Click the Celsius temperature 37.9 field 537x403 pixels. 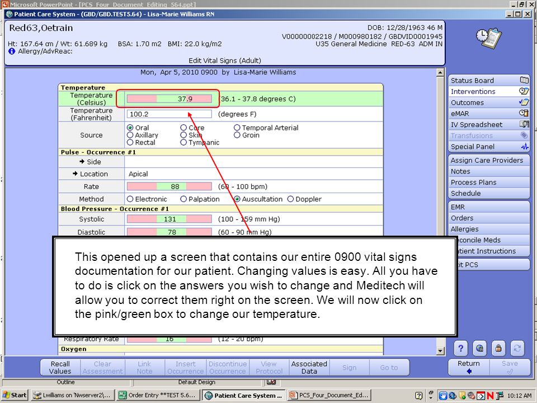click(169, 99)
